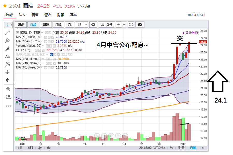Expand dropdown next to MA (60, close, 0)
The width and height of the screenshot is (233, 155).
(x=41, y=37)
